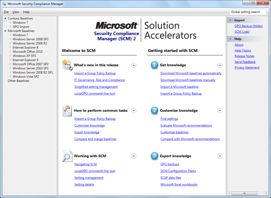Viewport: 271px width, 198px height.
Task: Click the What's new in this release icon
Action: click(x=67, y=65)
